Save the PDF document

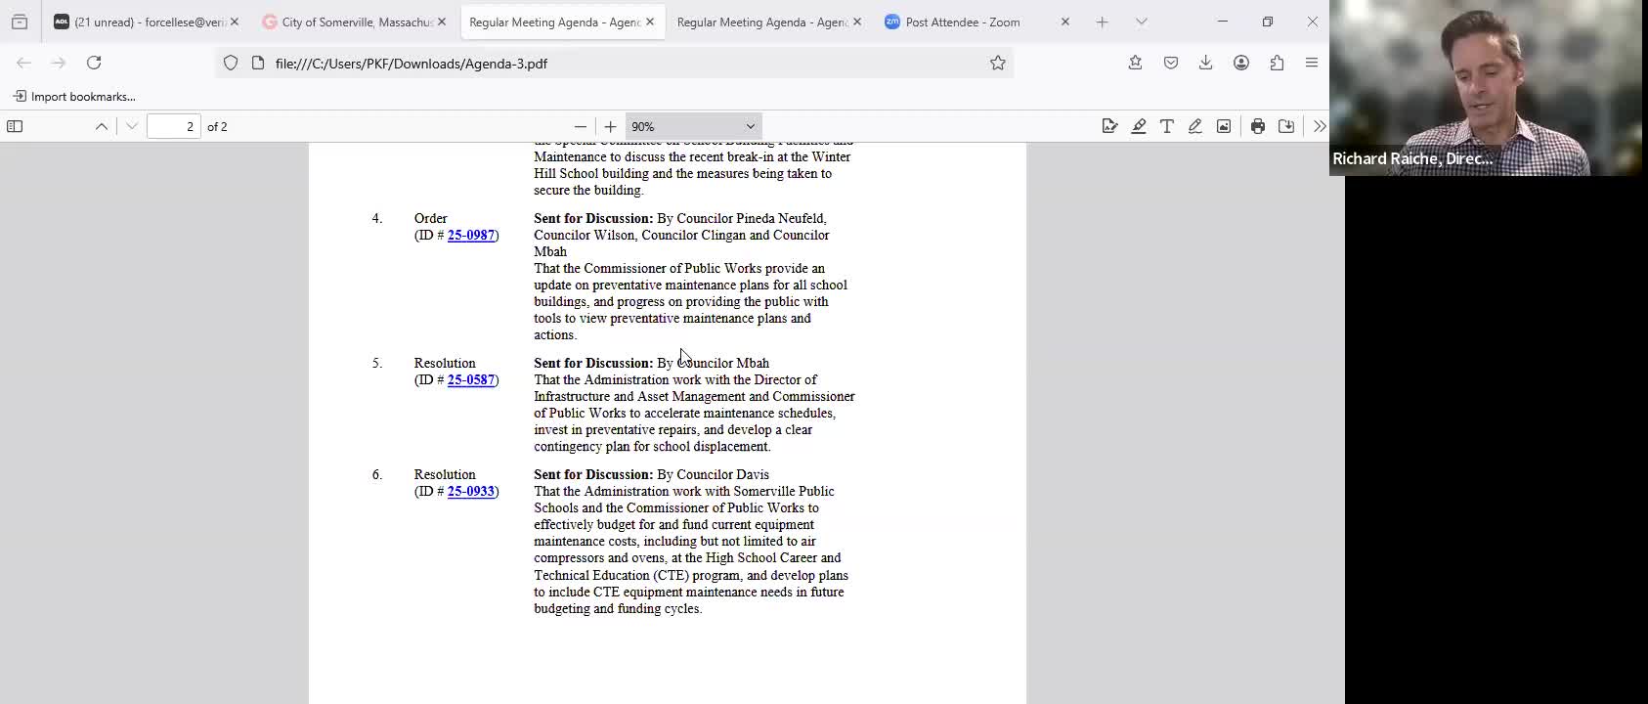(1286, 126)
